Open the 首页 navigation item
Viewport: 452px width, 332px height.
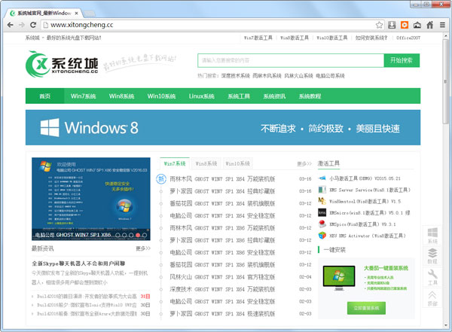pos(45,96)
